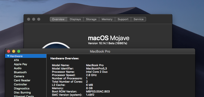Select Apple Pay in the sidebar

[x=21, y=64]
